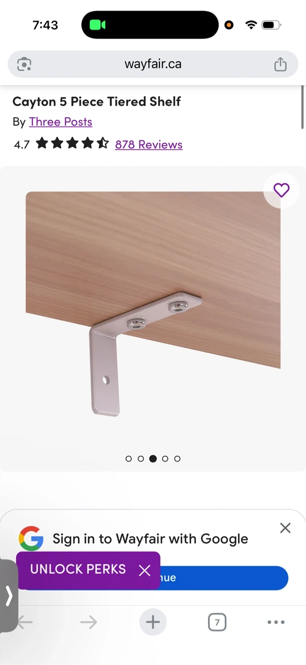Open the tab switcher showing 7 tabs
The image size is (306, 665).
[x=217, y=622]
